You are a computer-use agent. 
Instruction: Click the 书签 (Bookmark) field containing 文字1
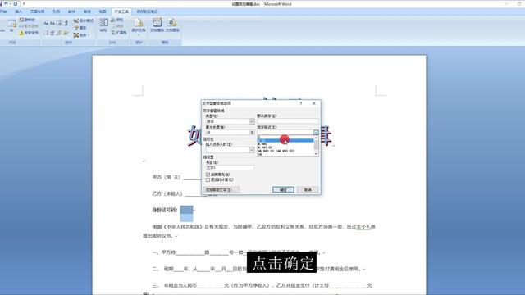(230, 167)
